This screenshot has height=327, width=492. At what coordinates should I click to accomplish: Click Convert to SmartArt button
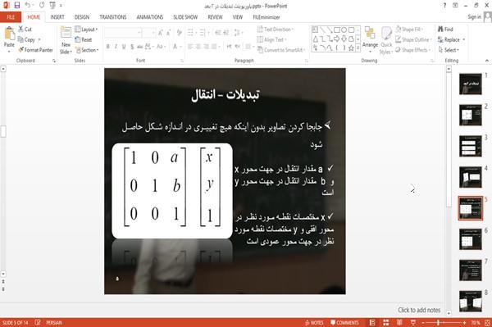280,50
